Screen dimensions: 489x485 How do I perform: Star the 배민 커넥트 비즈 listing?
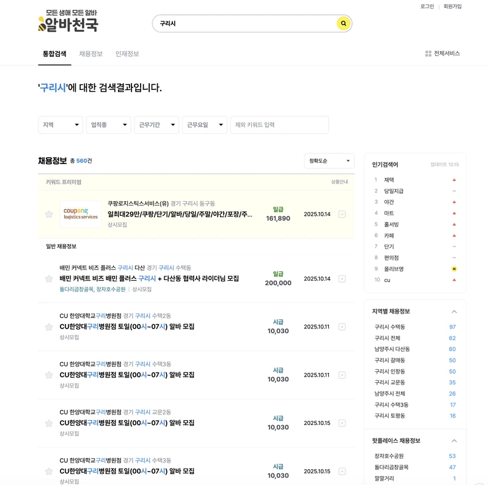49,279
